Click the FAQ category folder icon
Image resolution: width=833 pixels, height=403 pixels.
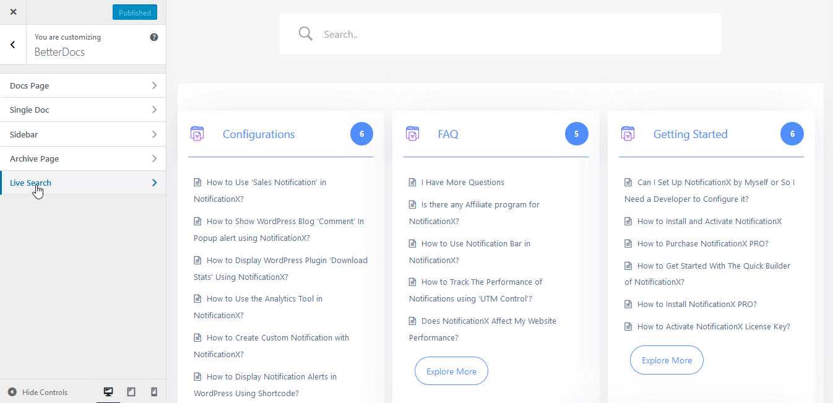coord(412,133)
